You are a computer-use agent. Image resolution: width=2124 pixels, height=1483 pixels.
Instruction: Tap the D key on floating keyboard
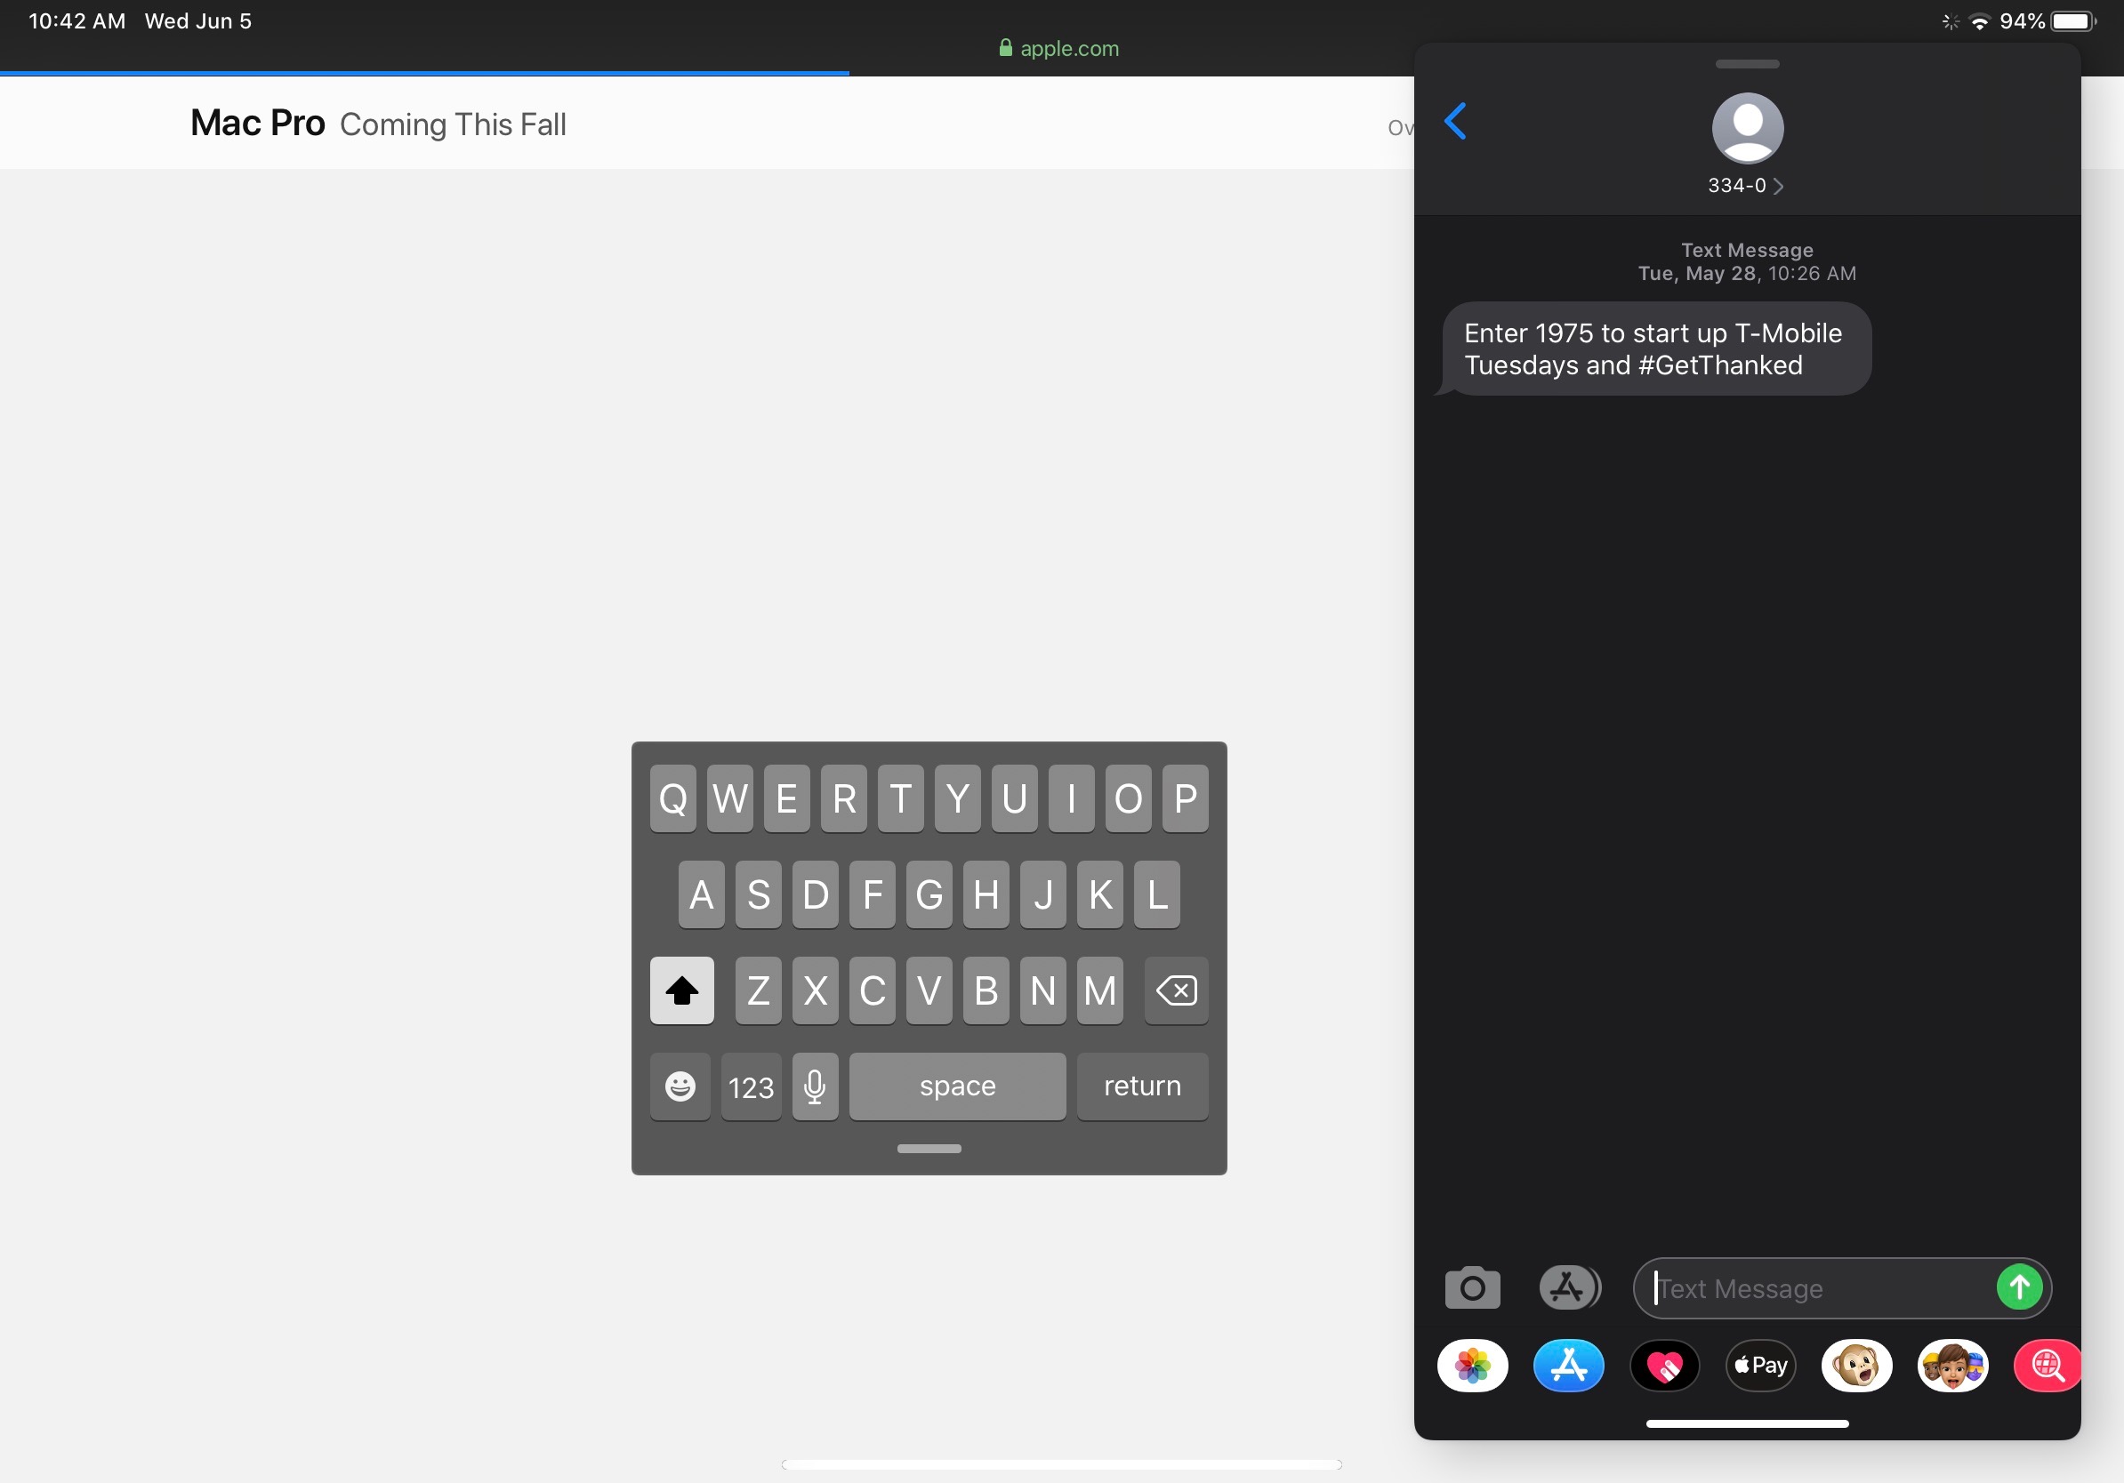tap(815, 894)
